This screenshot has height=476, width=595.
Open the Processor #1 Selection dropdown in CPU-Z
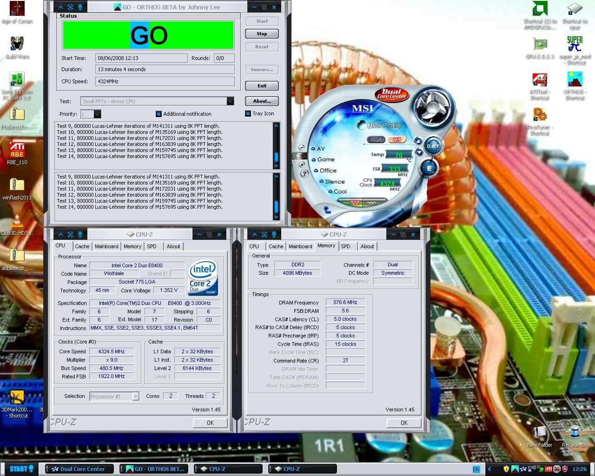(136, 397)
